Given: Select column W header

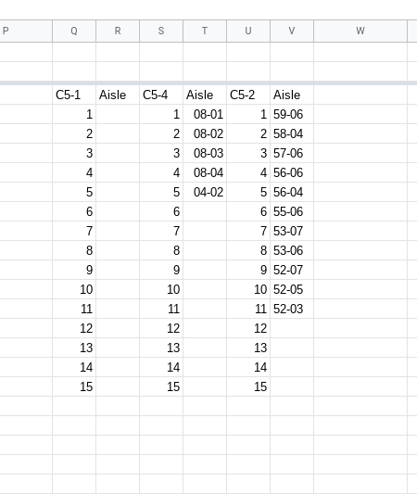Looking at the screenshot, I should click(360, 31).
